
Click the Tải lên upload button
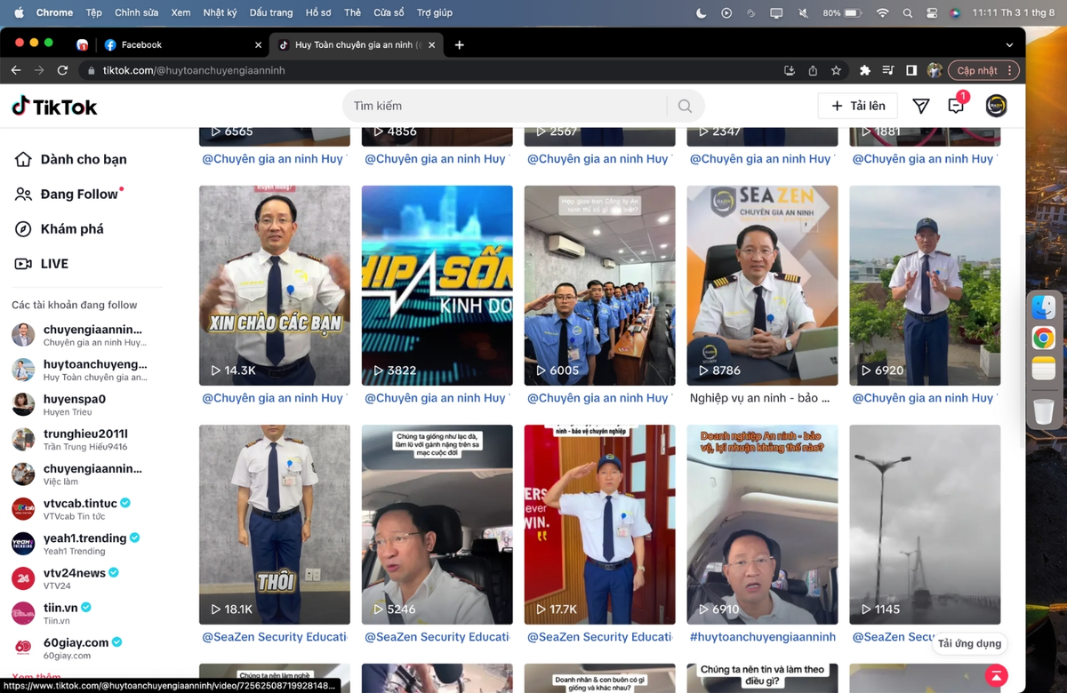(x=858, y=106)
